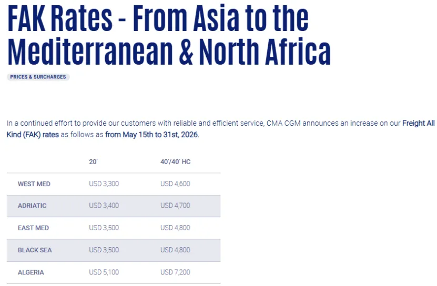Click the Black Sea 20' rate cell

tap(104, 250)
